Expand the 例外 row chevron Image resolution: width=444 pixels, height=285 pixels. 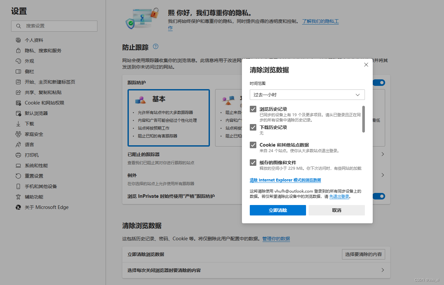point(383,175)
